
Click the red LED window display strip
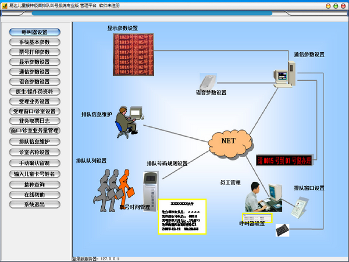(287, 159)
